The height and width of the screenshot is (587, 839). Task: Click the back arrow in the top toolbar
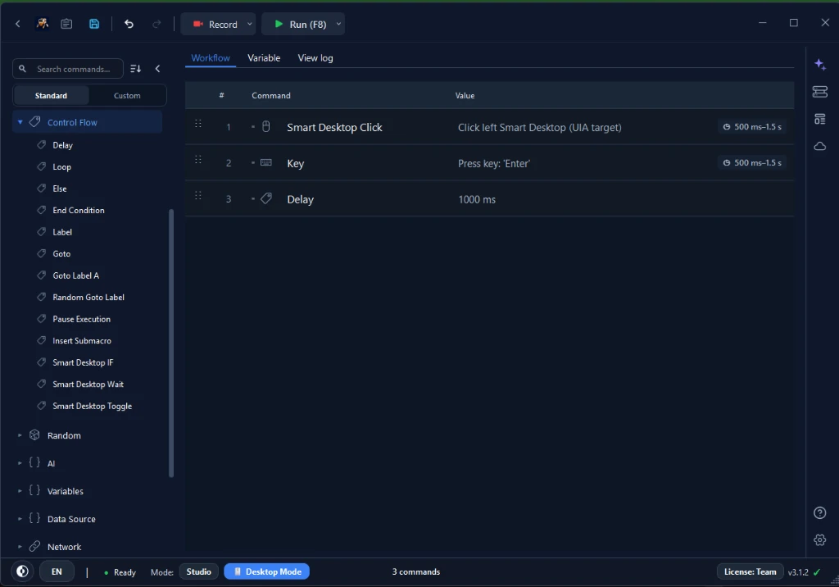point(18,24)
